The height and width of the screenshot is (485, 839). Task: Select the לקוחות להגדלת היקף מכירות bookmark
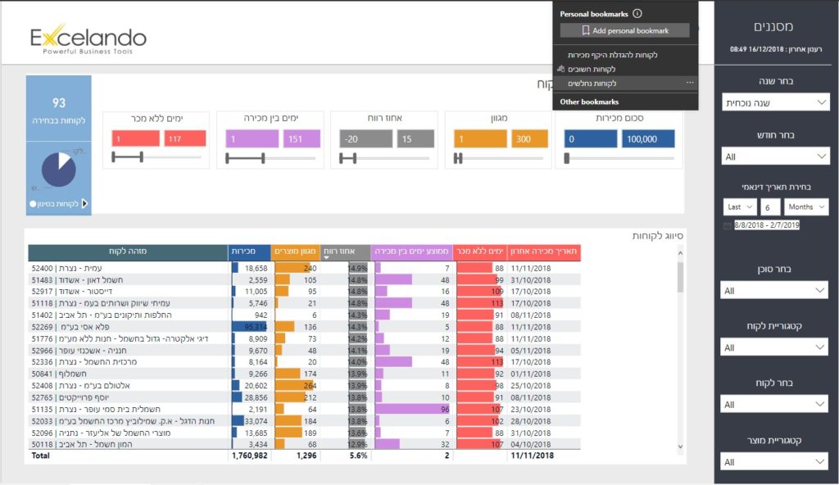coord(613,55)
